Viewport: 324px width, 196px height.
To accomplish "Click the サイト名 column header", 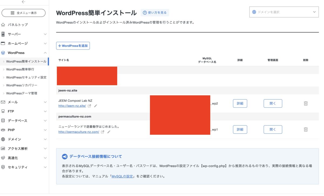I will (64, 60).
